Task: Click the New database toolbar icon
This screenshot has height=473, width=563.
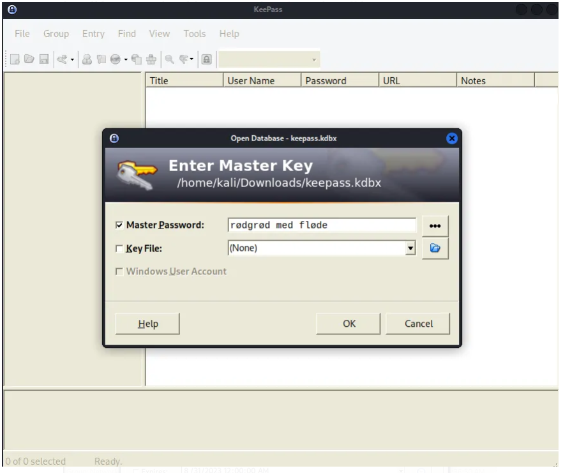Action: click(15, 59)
